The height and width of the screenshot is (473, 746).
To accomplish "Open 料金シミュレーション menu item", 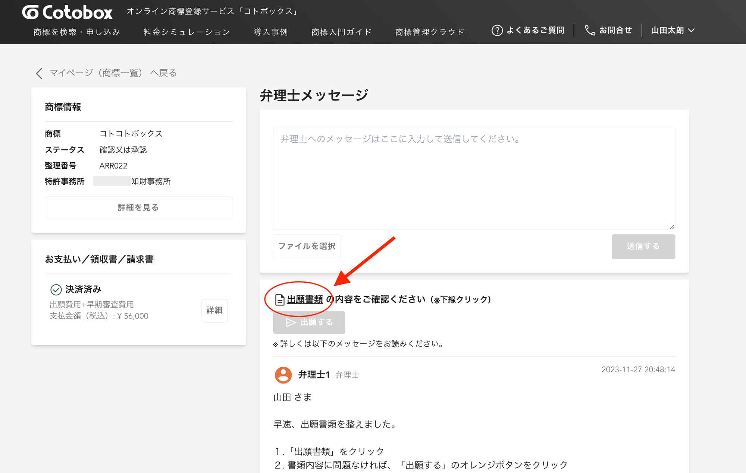I will point(187,32).
